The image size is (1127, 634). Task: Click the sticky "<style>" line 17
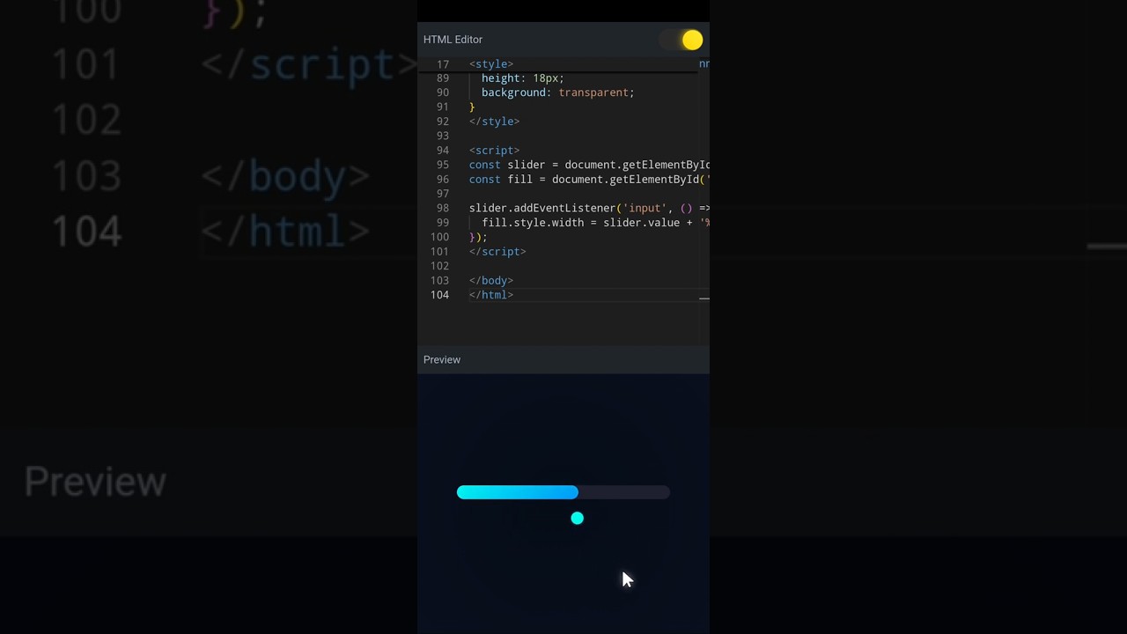[x=491, y=64]
